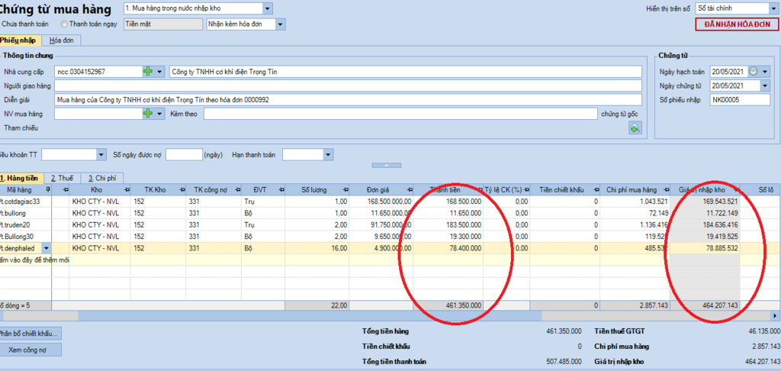Add new purchasing staff with green plus icon
The width and height of the screenshot is (781, 371).
149,114
